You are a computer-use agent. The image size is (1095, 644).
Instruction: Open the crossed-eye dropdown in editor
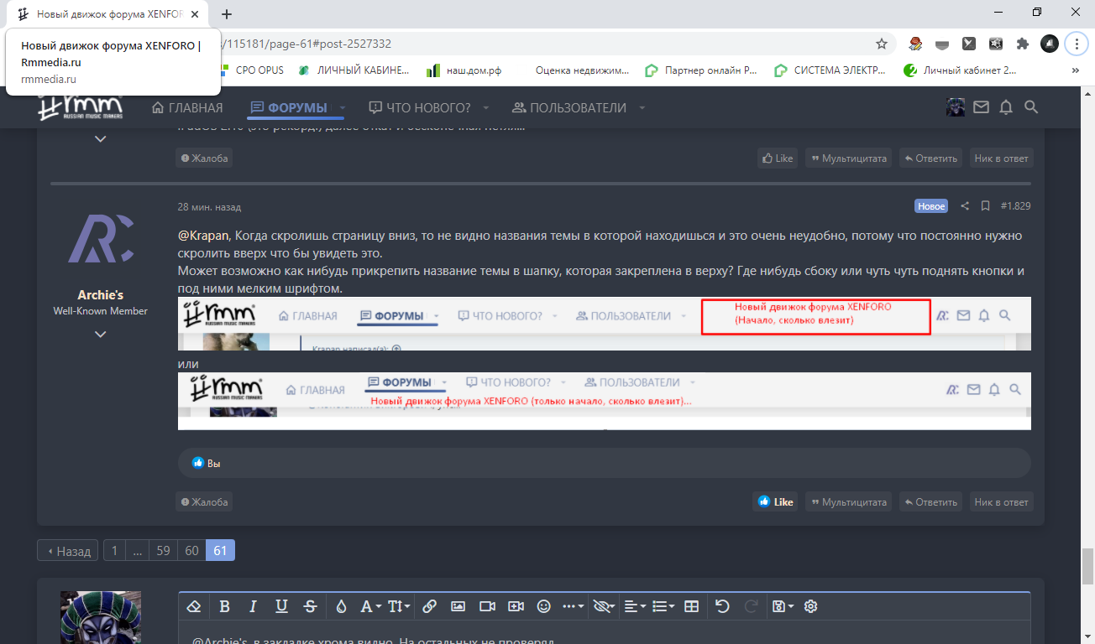click(603, 606)
